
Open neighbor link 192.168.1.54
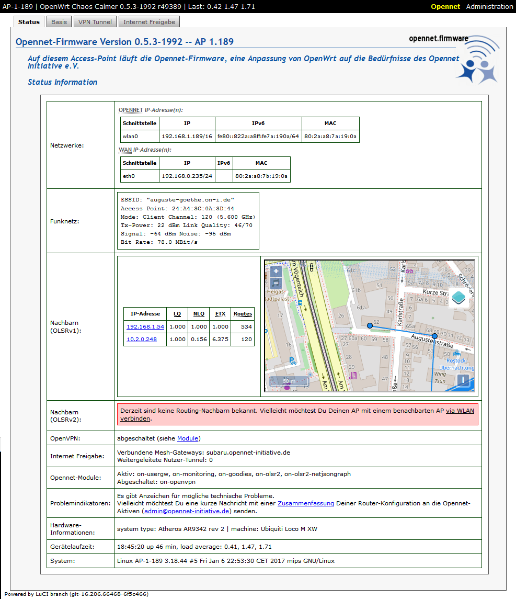click(145, 326)
